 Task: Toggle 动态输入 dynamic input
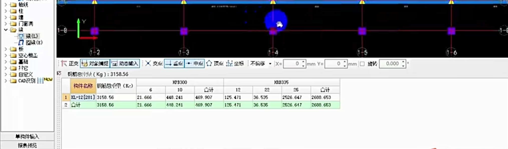coord(125,64)
